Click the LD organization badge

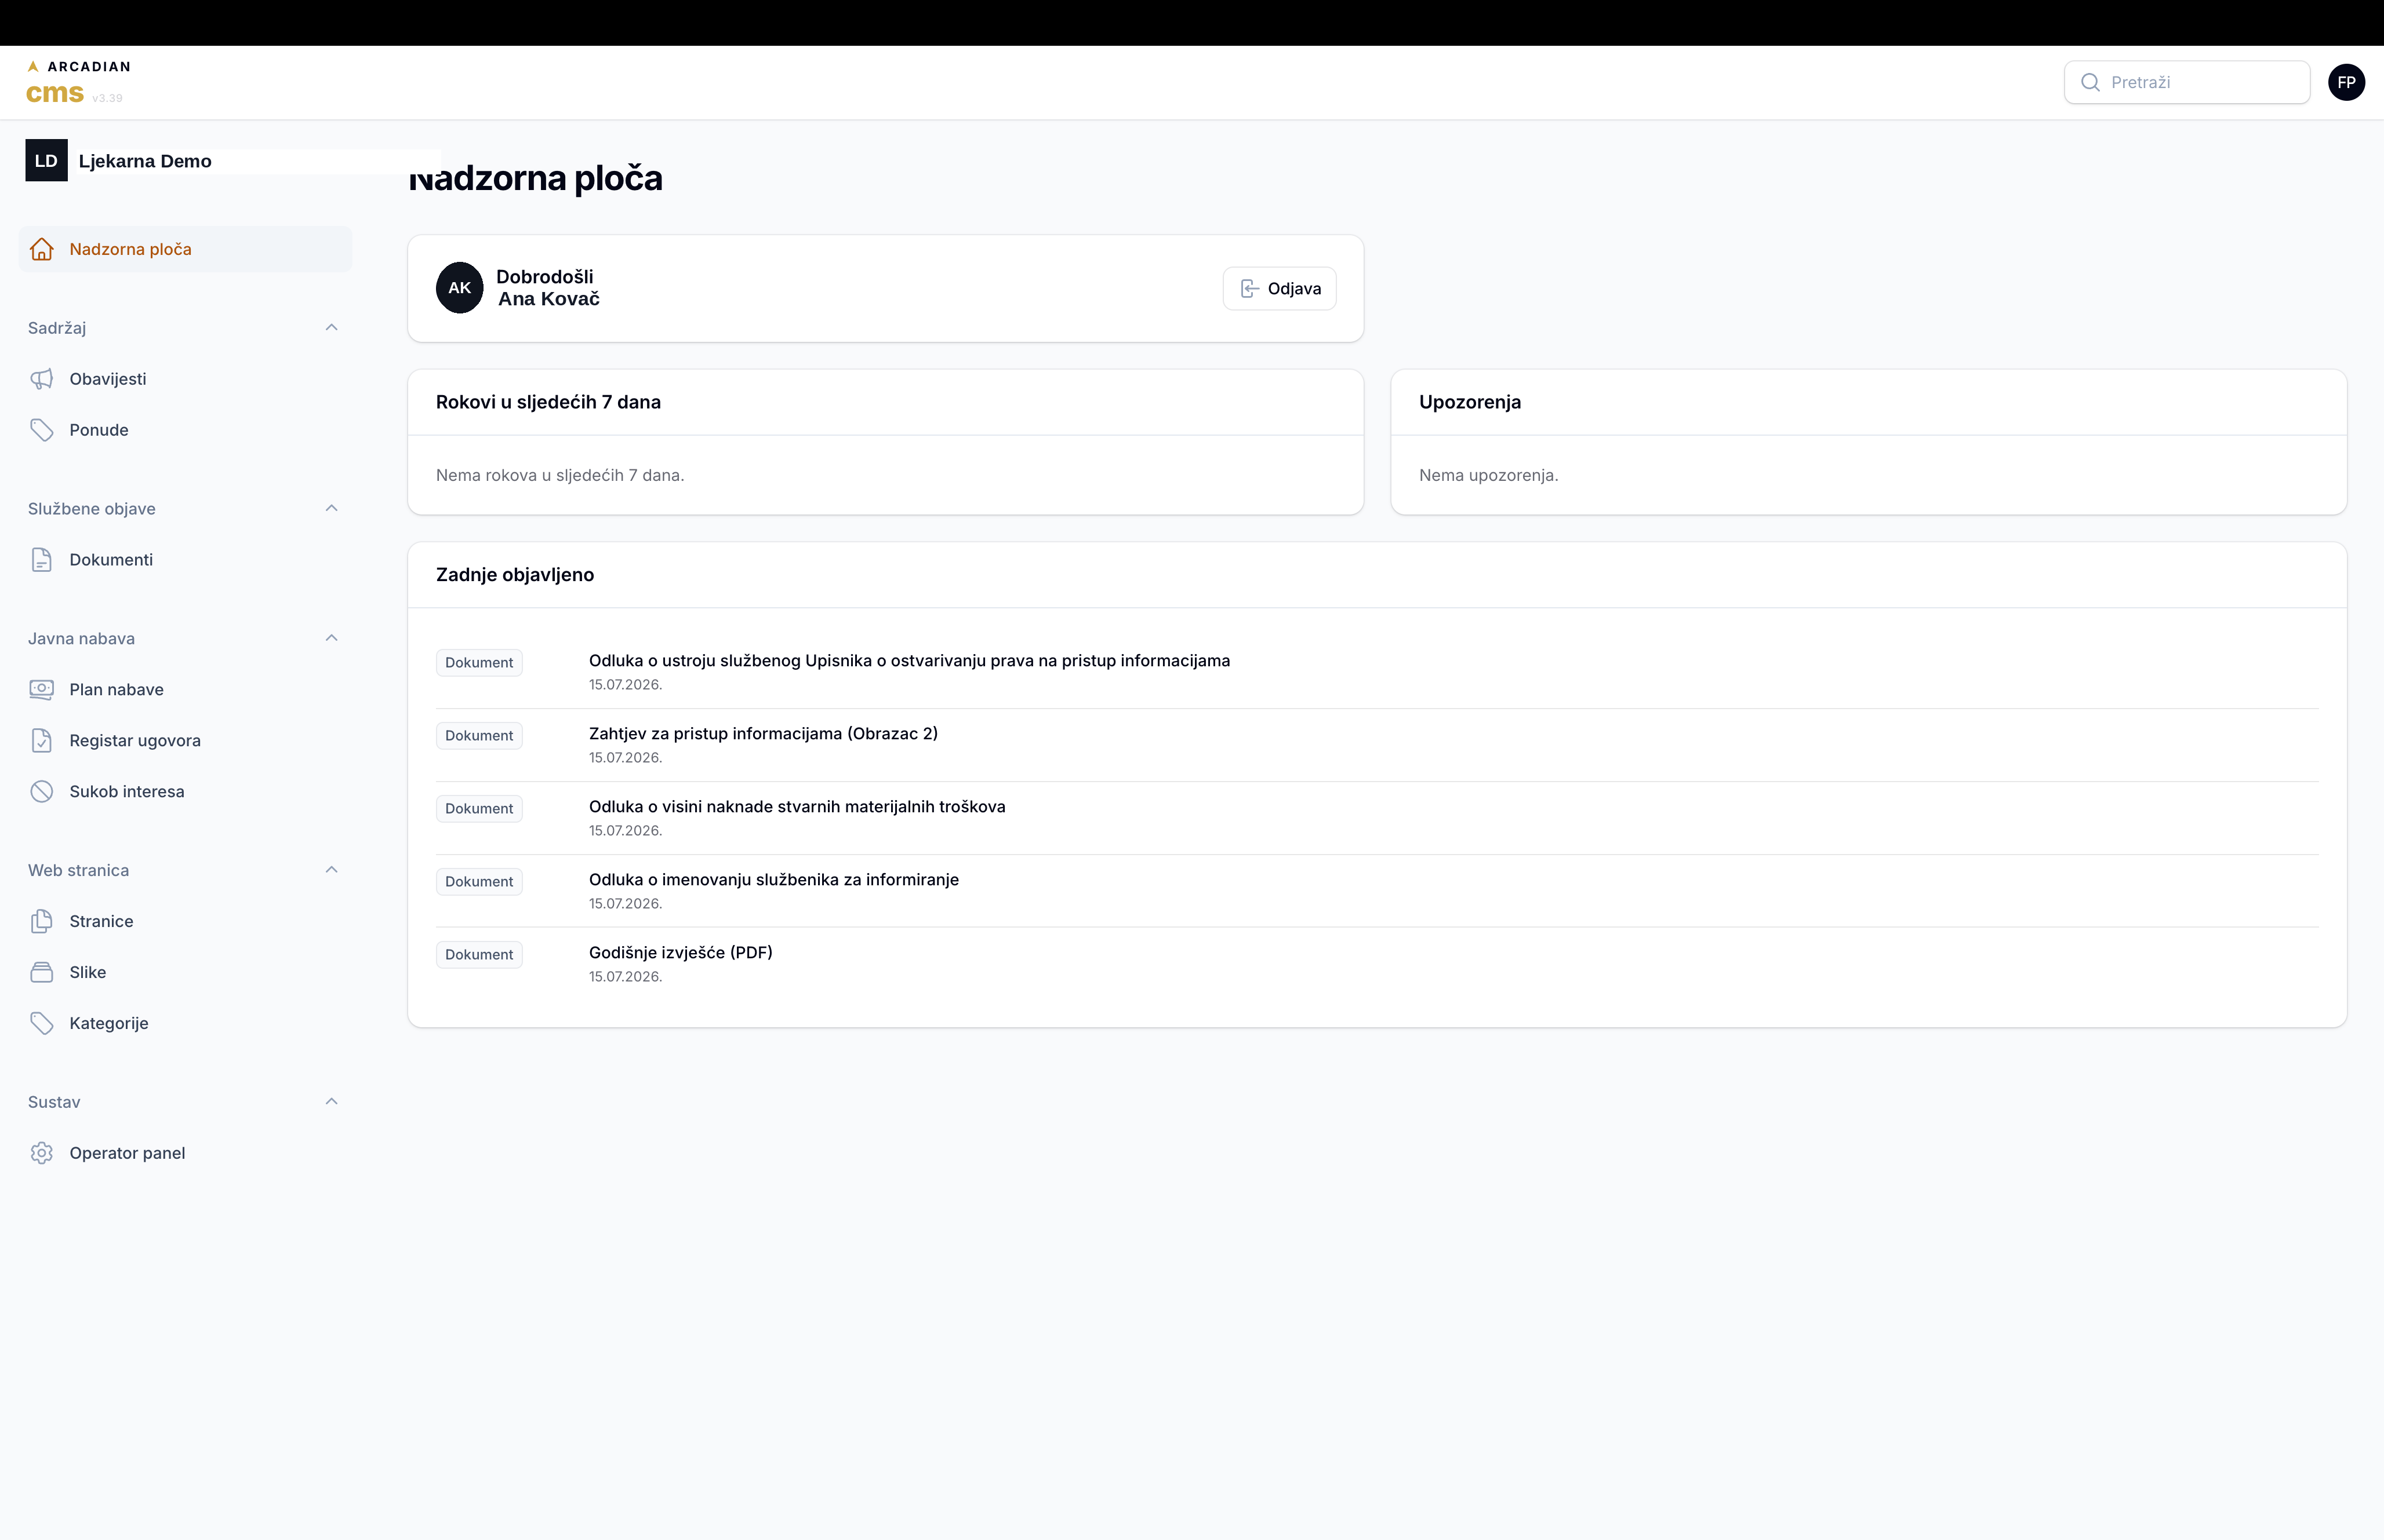[x=46, y=160]
